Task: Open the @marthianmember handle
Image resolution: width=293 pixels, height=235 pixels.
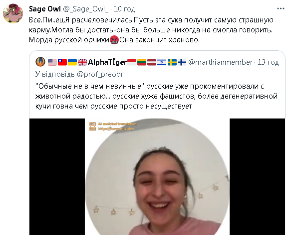Action: 220,62
